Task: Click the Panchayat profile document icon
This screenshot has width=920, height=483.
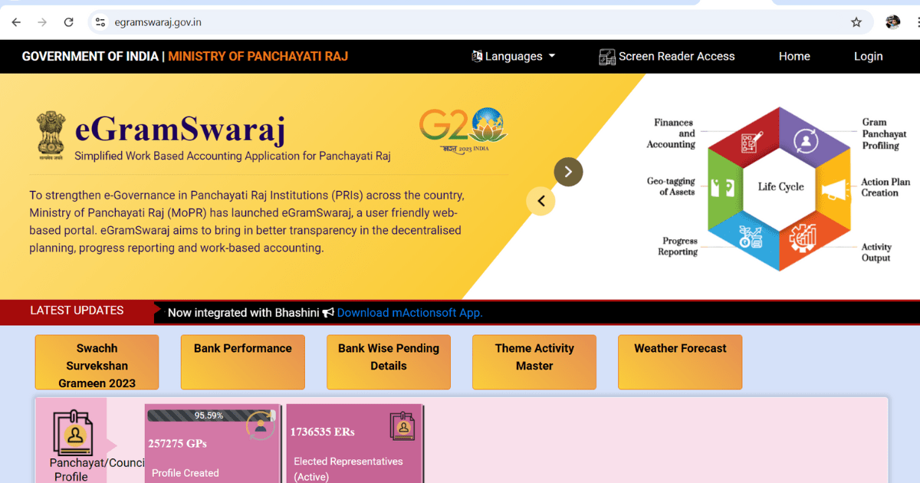Action: pyautogui.click(x=73, y=432)
